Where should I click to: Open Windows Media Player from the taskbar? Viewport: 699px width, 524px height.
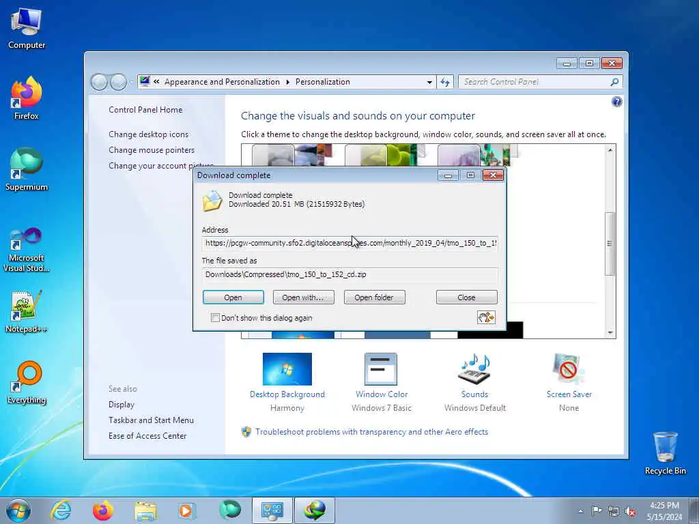click(x=186, y=510)
